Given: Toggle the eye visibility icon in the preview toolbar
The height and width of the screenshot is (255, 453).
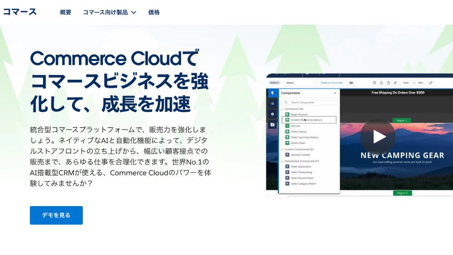Looking at the screenshot, I should (351, 83).
